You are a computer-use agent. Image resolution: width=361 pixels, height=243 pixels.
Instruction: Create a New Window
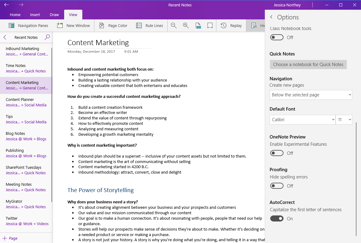(x=74, y=25)
